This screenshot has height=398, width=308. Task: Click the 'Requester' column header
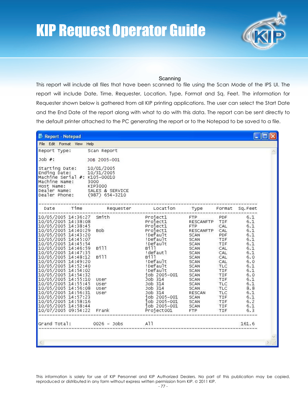pos(119,209)
